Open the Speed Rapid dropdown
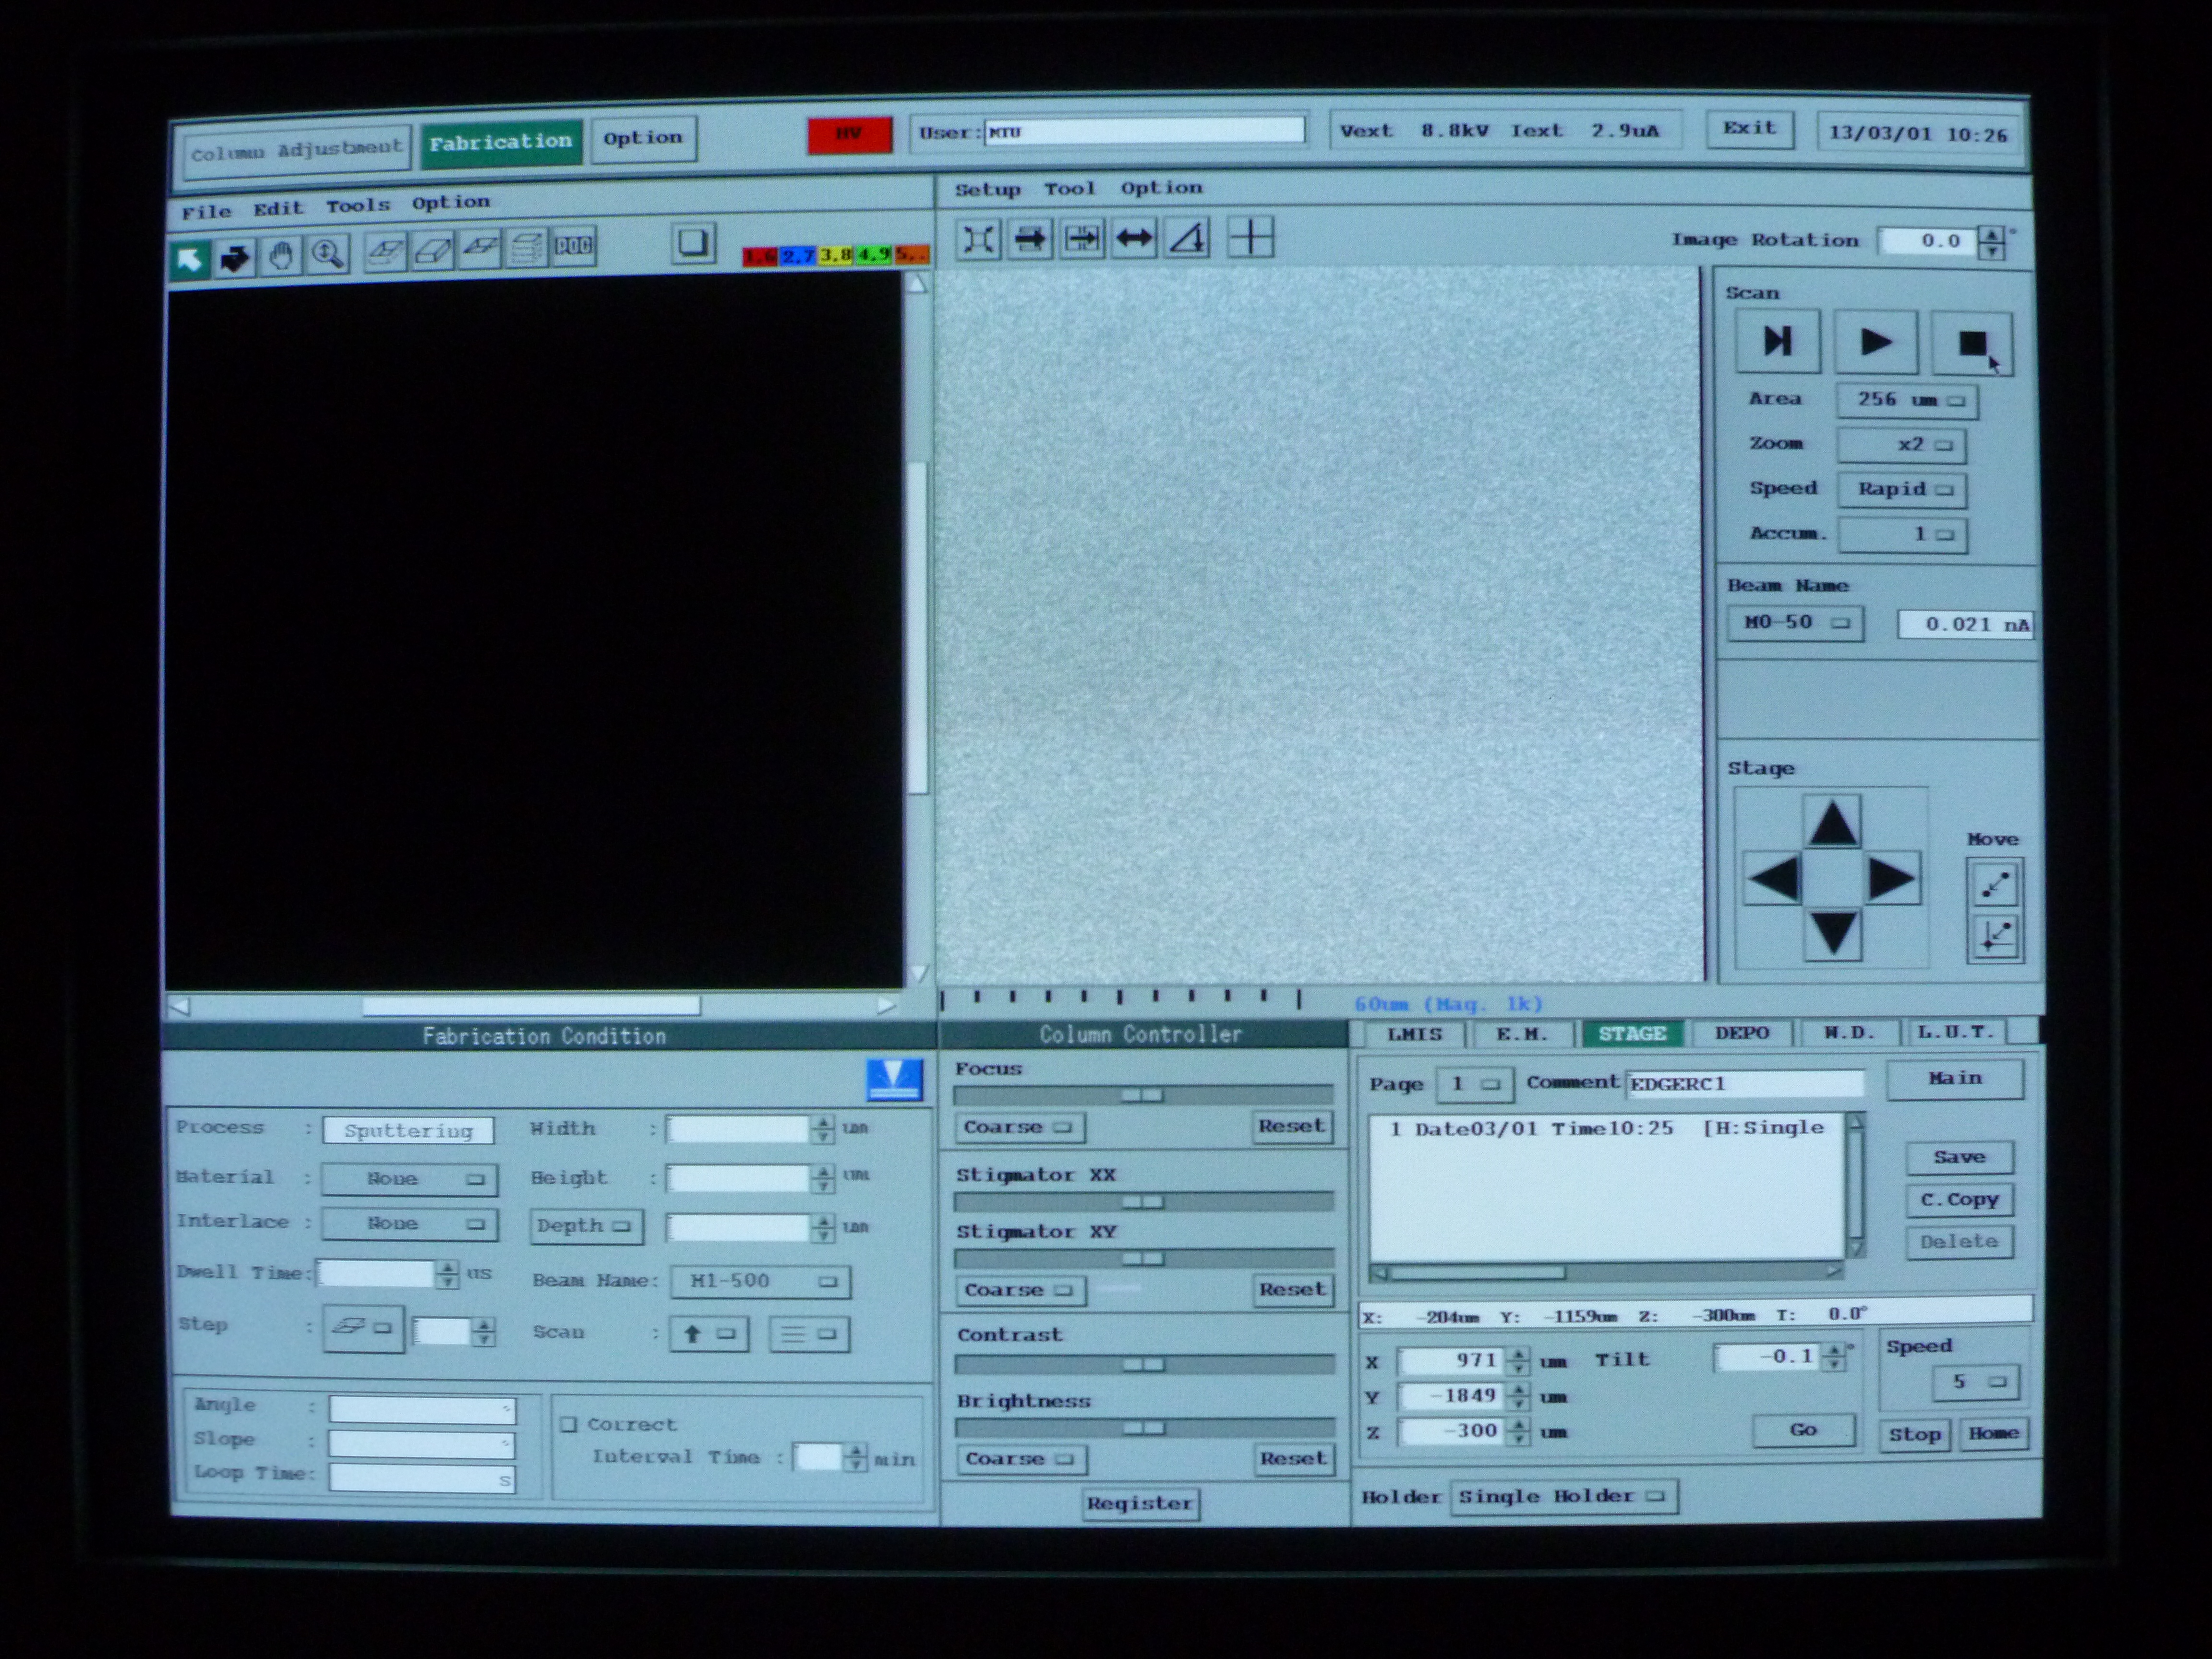This screenshot has height=1659, width=2212. click(x=1901, y=489)
